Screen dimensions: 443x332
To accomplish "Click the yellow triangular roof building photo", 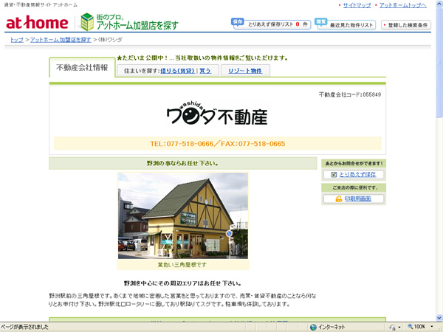I will [x=182, y=215].
